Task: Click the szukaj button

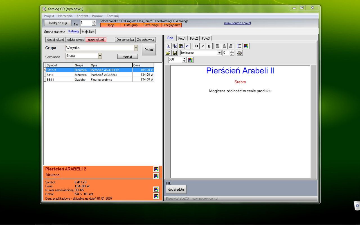Action: (x=127, y=57)
